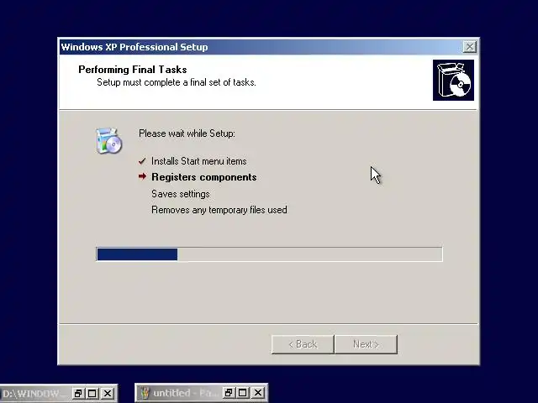Click the minimized untitled Paint window title

pos(185,393)
